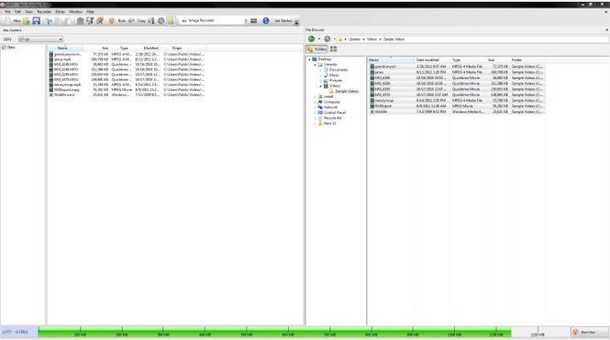The height and width of the screenshot is (340, 610).
Task: Click the Copy documents toolbar icon
Action: [x=59, y=20]
